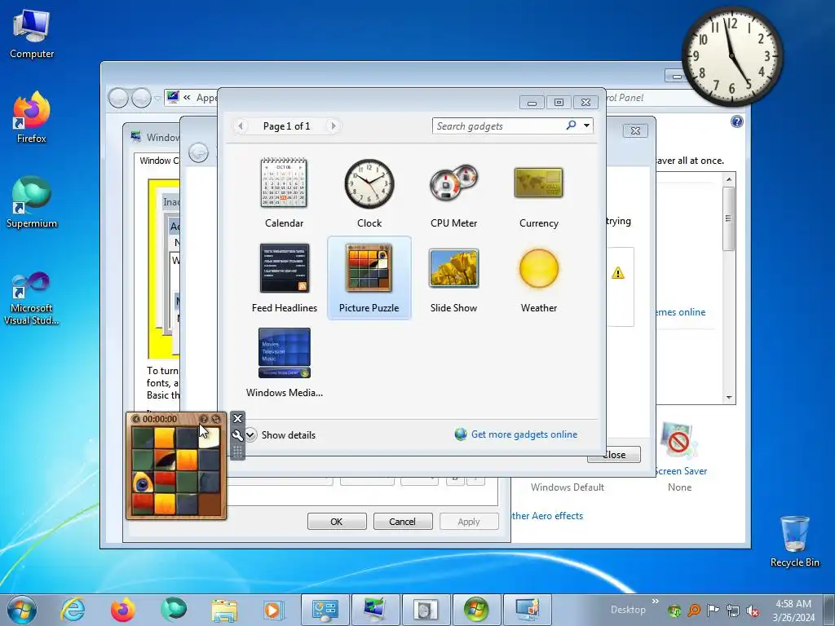Open Picture Puzzle gadget options wrench
The image size is (835, 626).
click(237, 435)
